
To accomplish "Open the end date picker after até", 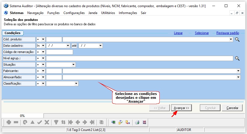I will coord(101,46).
